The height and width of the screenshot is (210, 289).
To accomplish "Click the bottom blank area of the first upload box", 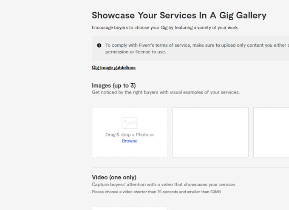I will [130, 151].
